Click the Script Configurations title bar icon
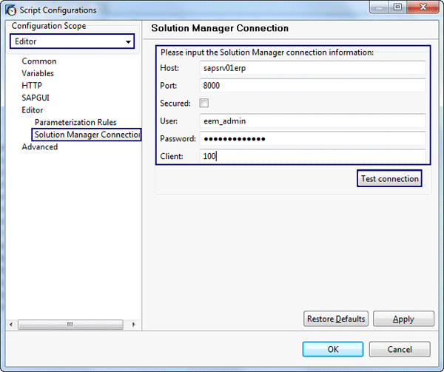444x372 pixels. point(12,10)
